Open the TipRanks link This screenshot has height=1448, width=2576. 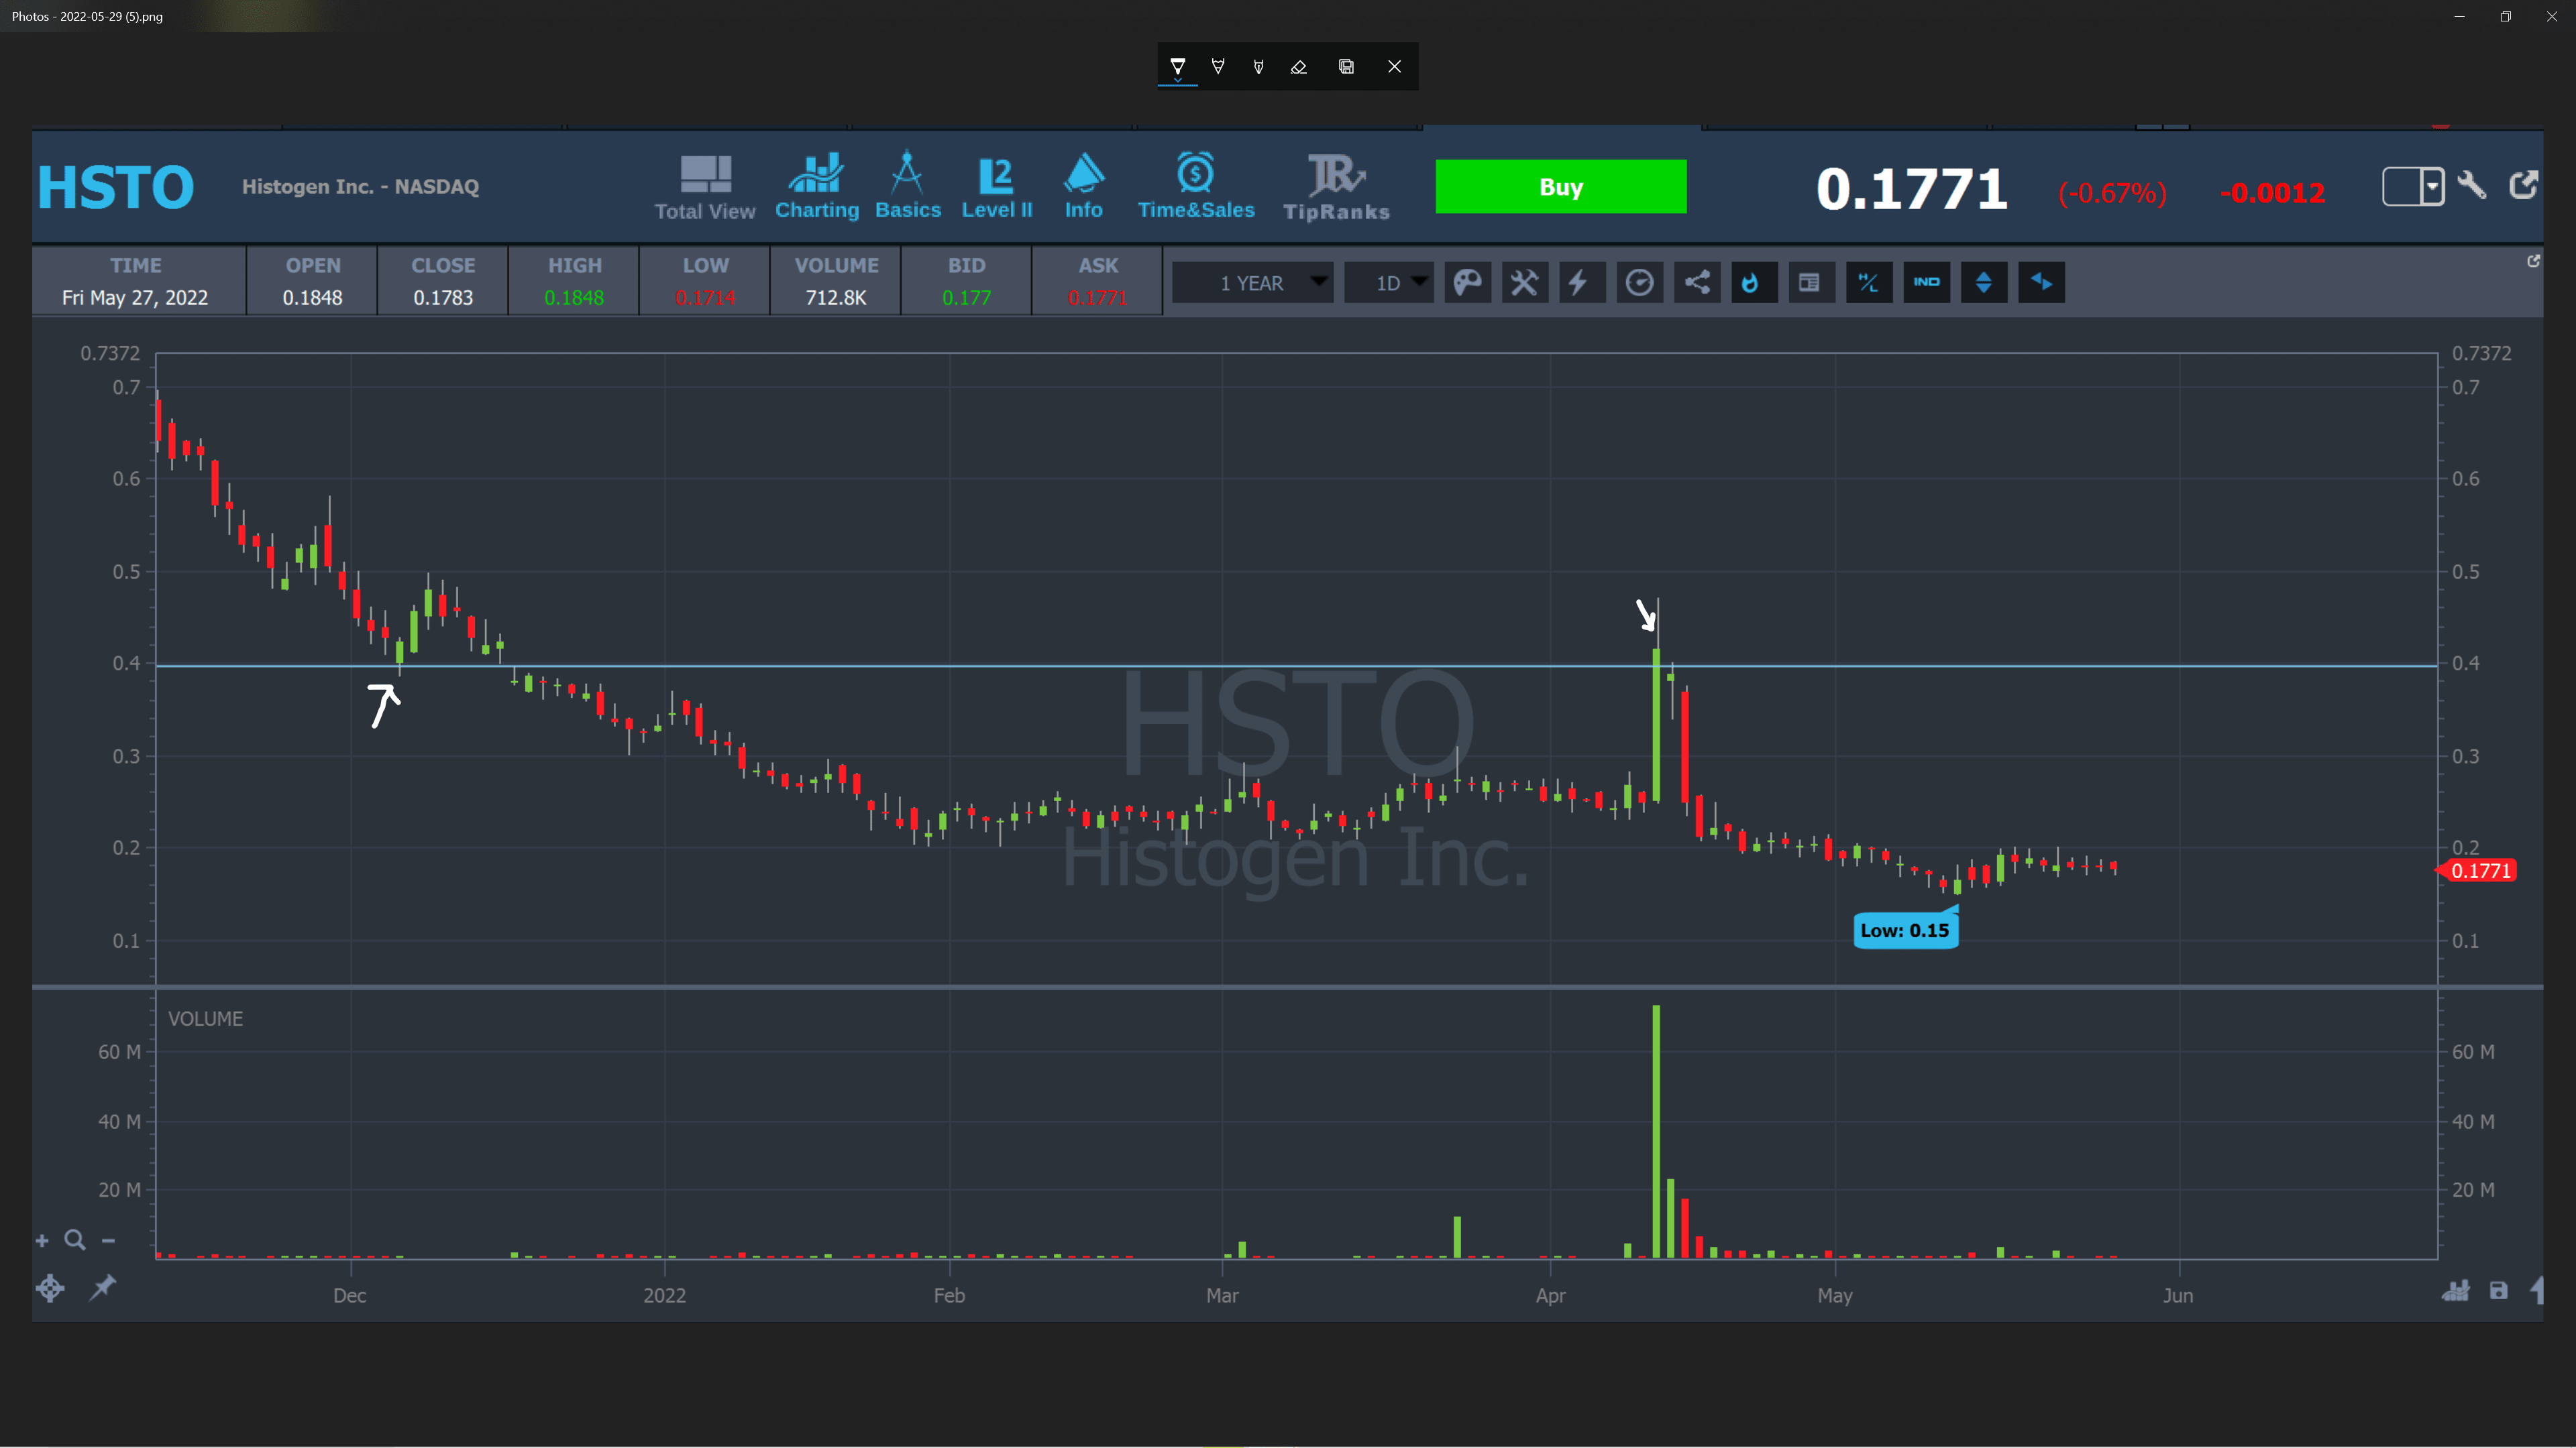1336,187
